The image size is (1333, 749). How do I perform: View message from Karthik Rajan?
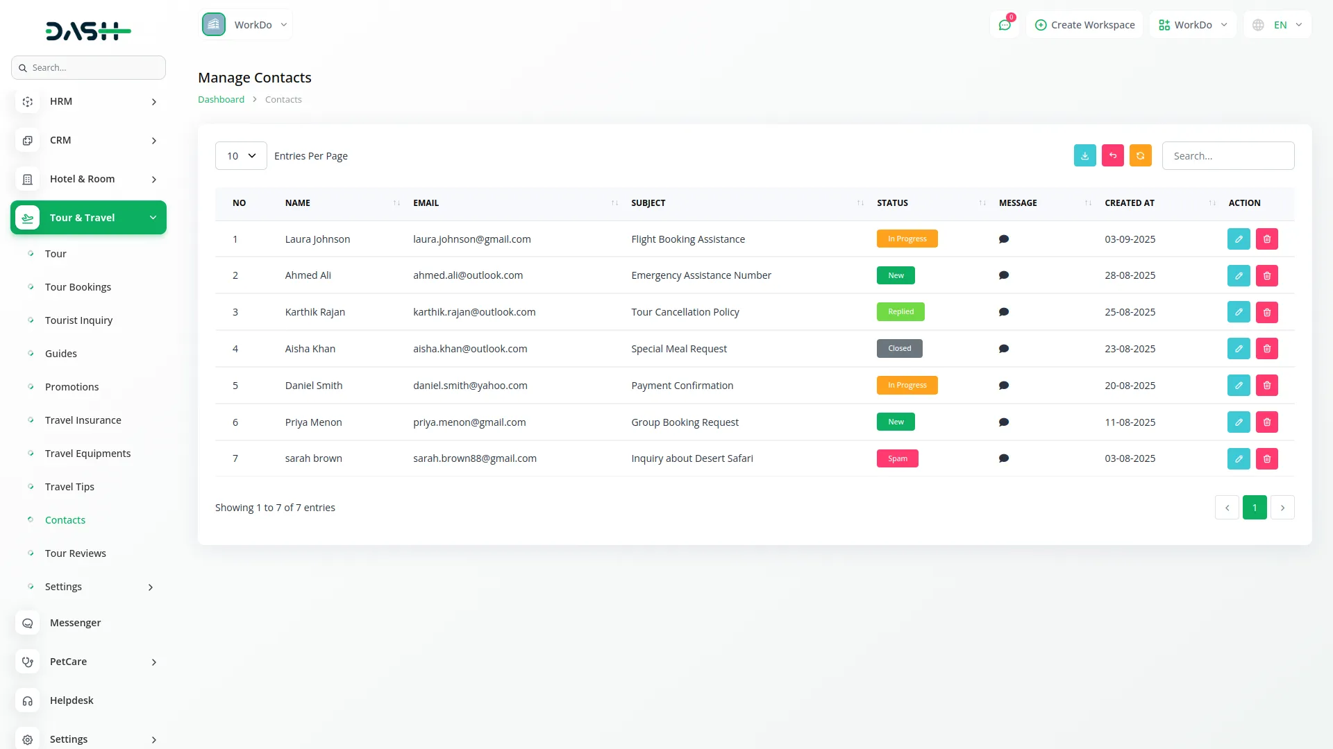[x=1003, y=312]
